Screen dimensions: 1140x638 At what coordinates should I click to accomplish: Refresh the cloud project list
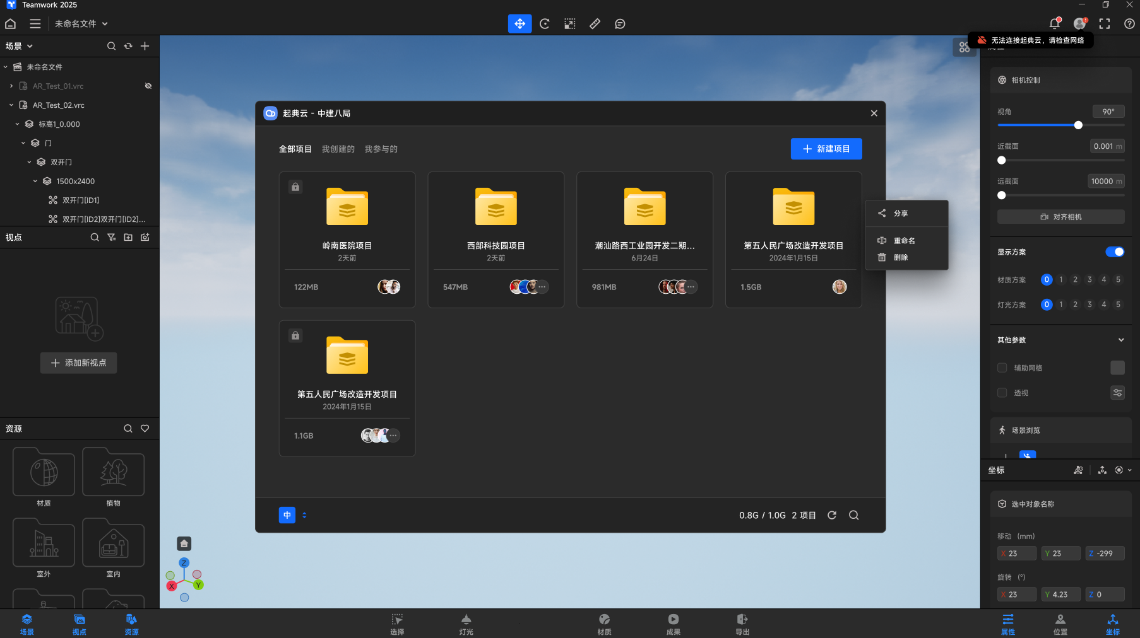832,515
